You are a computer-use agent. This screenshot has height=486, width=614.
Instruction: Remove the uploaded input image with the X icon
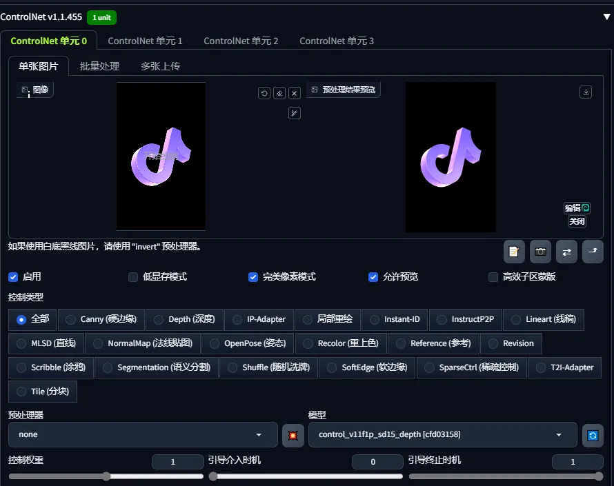(295, 93)
